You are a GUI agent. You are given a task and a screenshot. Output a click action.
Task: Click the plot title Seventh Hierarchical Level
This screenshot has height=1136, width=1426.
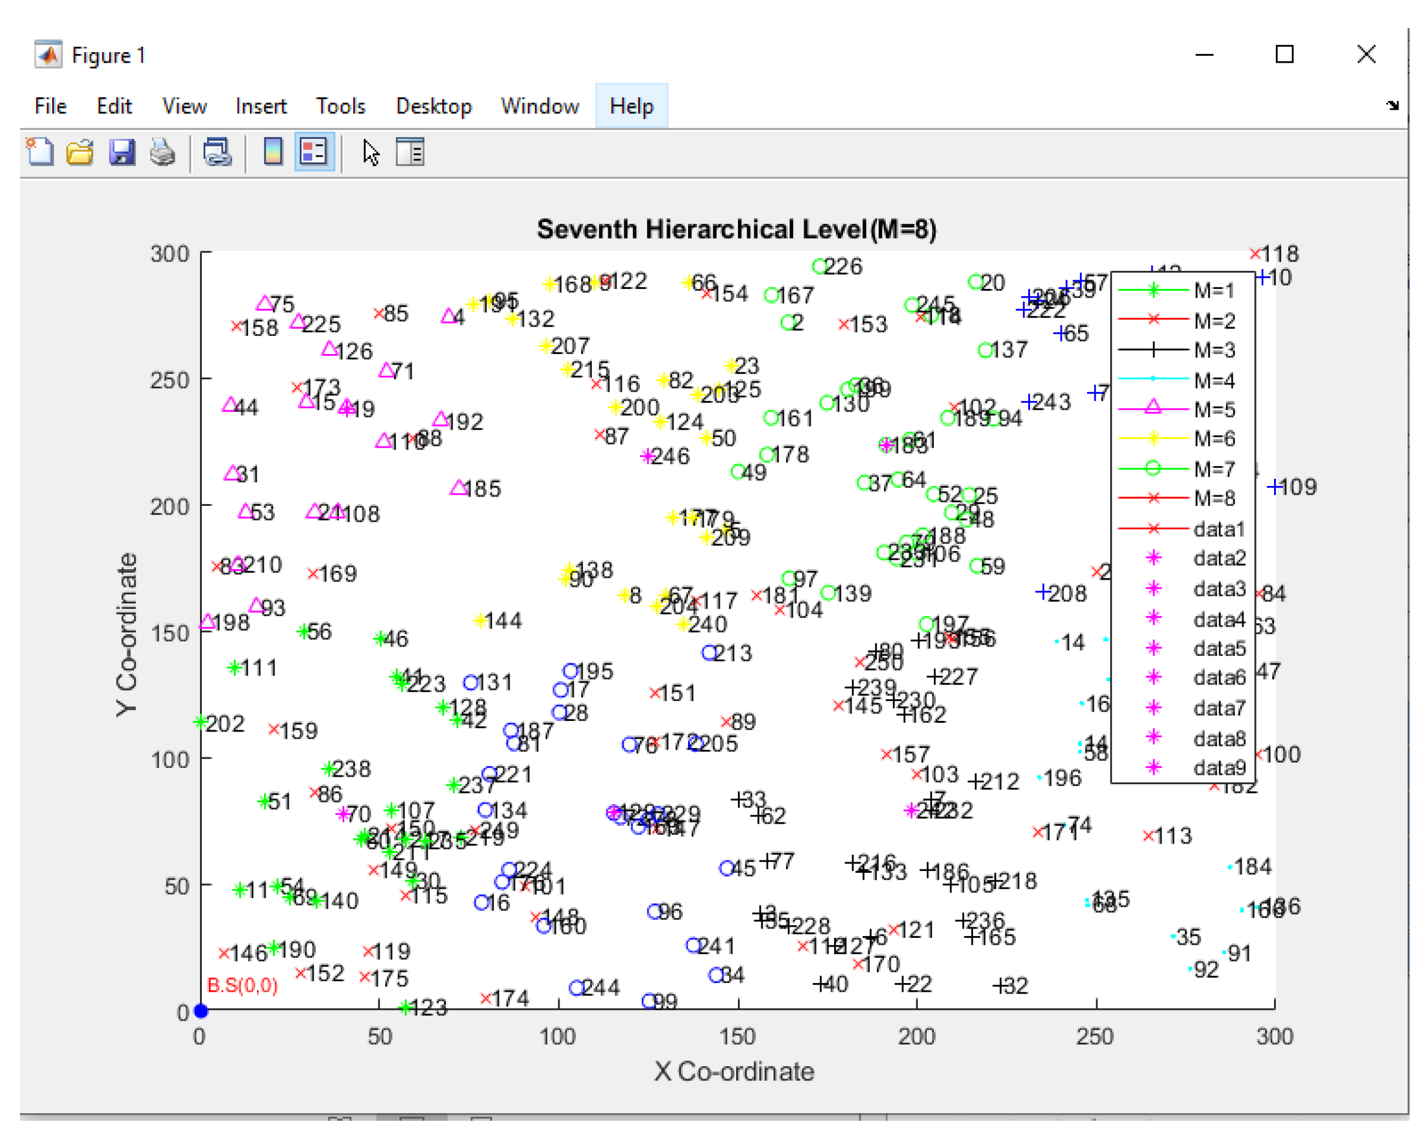point(736,229)
